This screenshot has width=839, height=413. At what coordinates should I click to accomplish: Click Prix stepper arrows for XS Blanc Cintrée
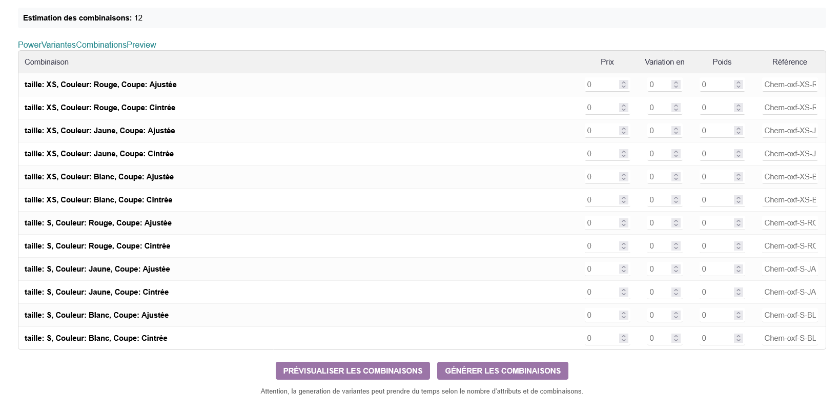point(624,200)
